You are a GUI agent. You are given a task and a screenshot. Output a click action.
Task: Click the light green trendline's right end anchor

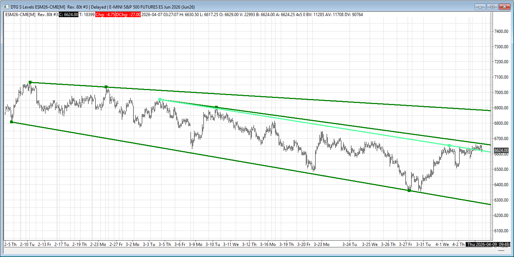click(449, 145)
